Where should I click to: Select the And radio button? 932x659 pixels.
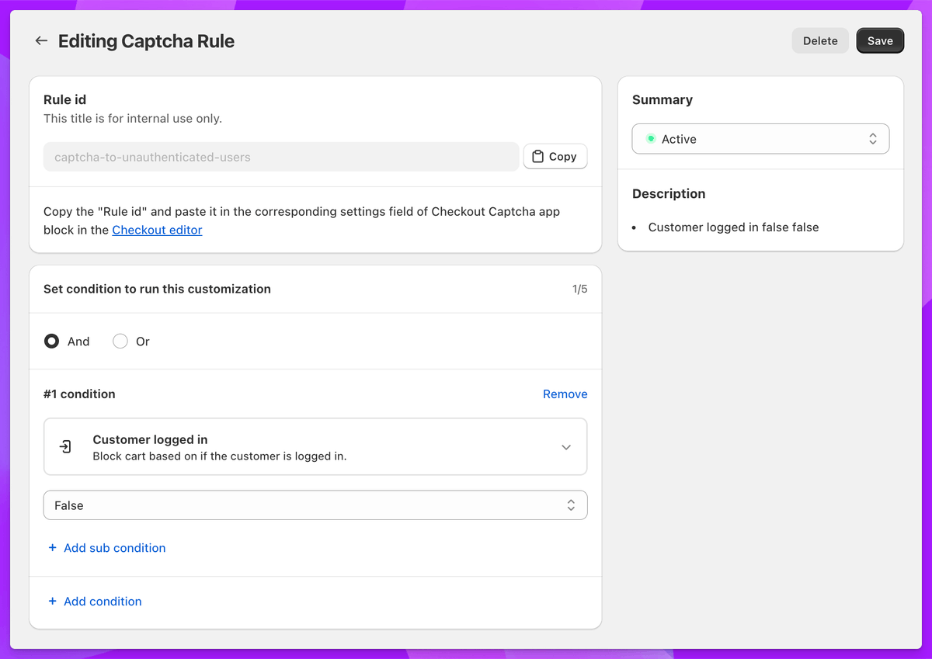click(51, 341)
